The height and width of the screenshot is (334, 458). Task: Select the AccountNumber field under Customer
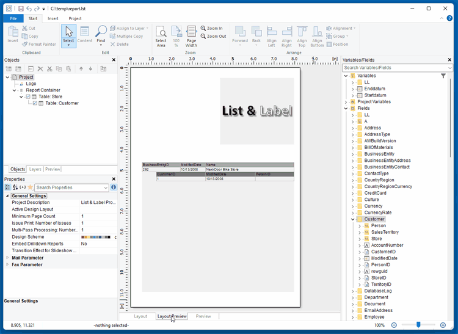pyautogui.click(x=387, y=245)
